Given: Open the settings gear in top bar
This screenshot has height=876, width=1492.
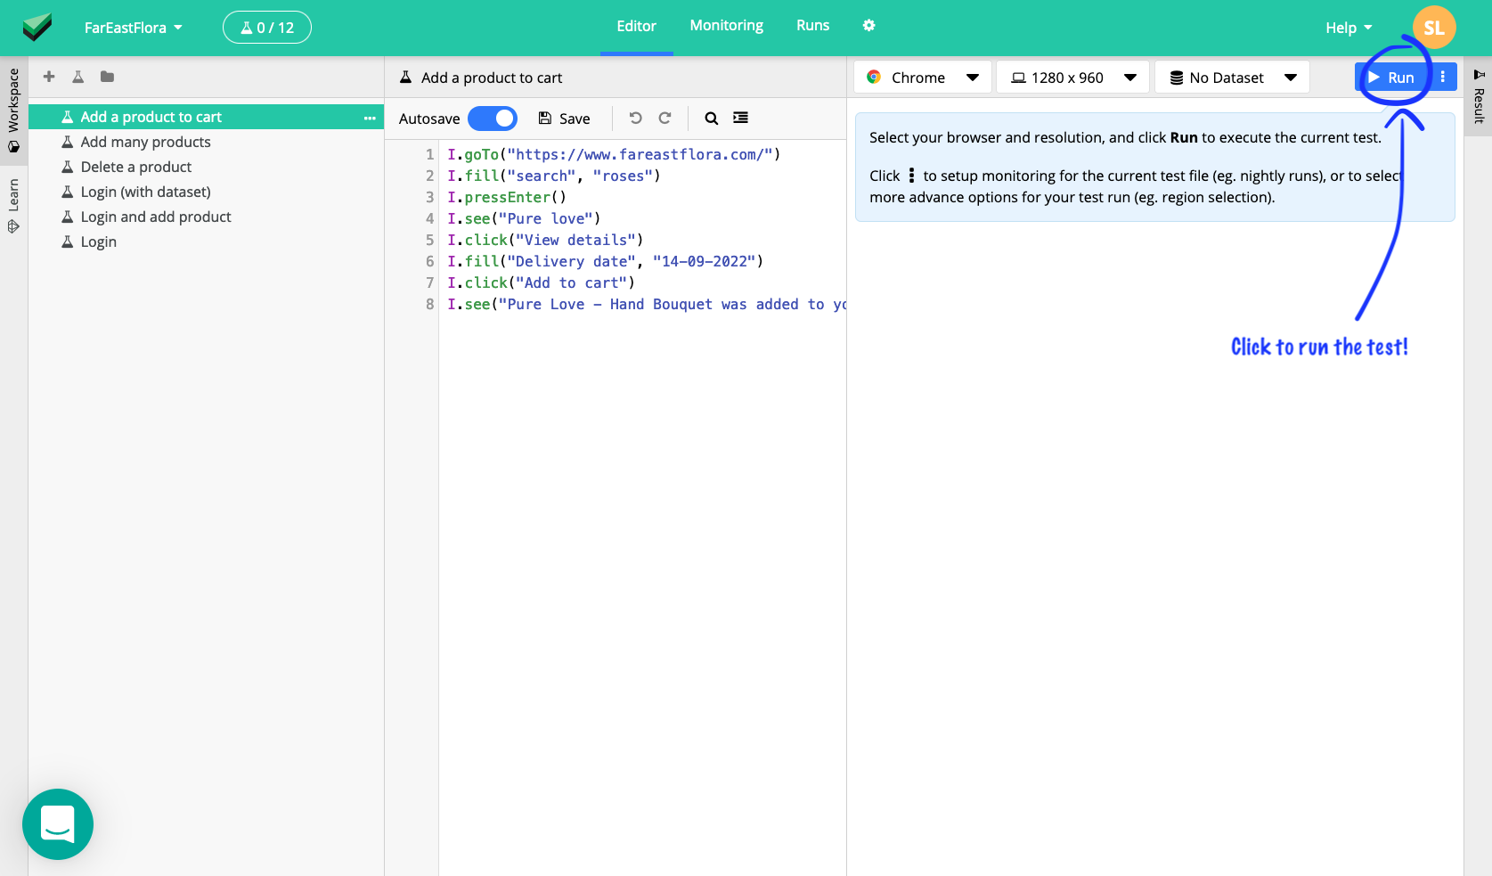Looking at the screenshot, I should pyautogui.click(x=868, y=26).
